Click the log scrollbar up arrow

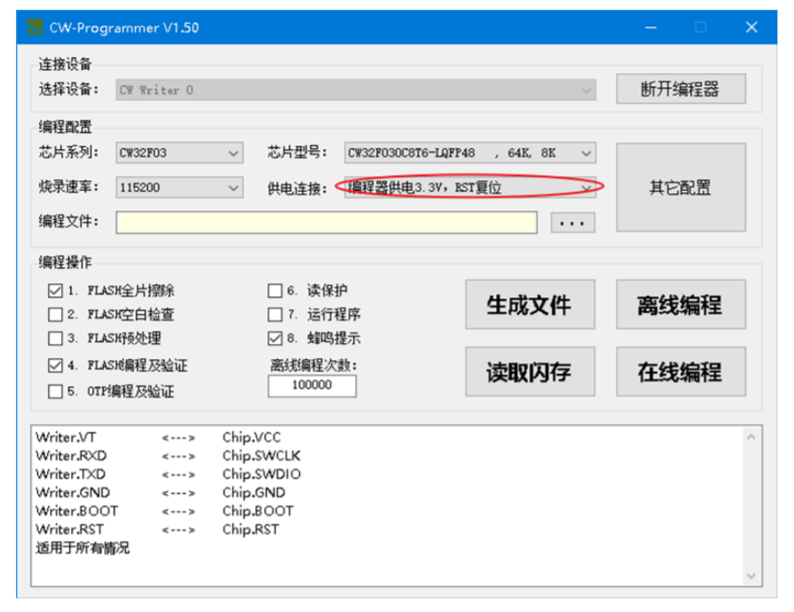click(x=751, y=437)
